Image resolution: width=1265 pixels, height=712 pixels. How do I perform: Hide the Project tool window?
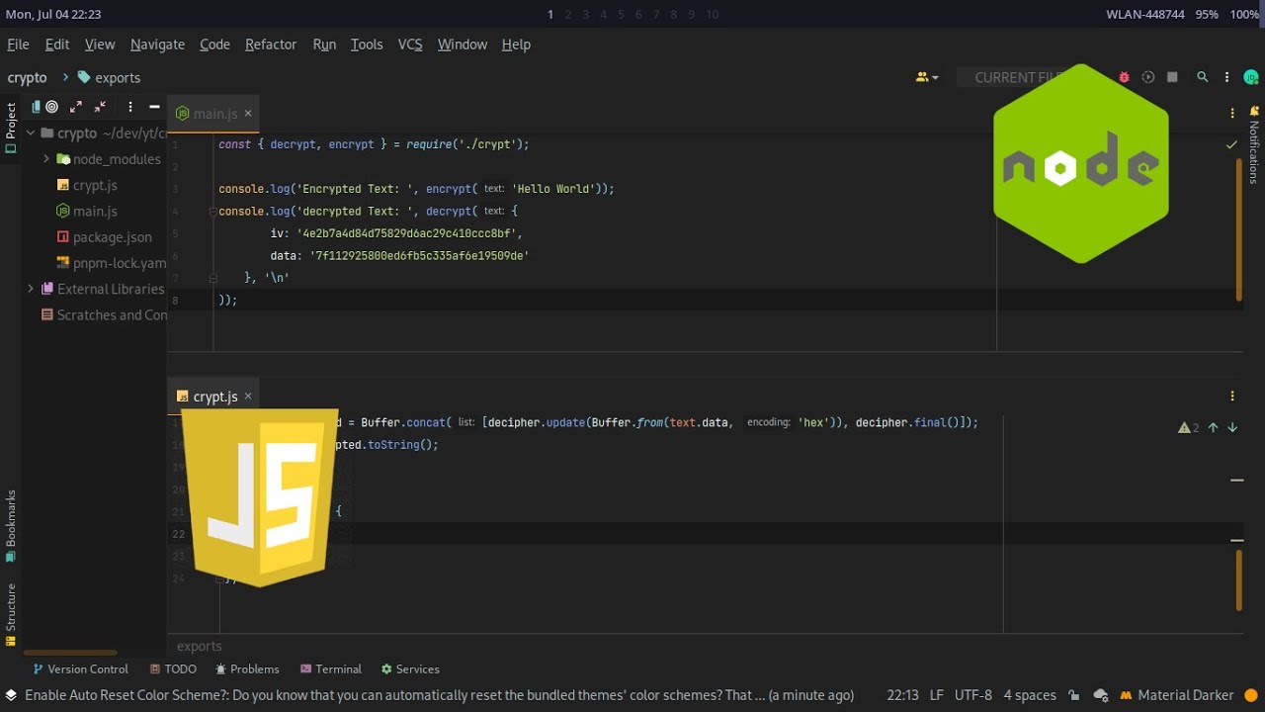pyautogui.click(x=154, y=107)
